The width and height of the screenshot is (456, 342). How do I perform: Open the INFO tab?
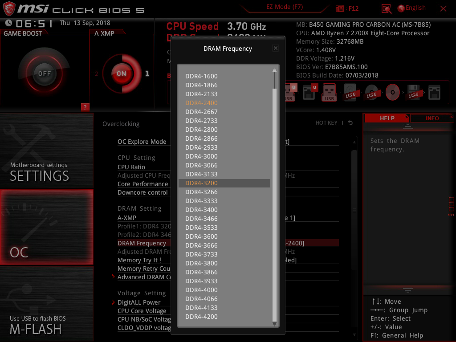(x=432, y=118)
